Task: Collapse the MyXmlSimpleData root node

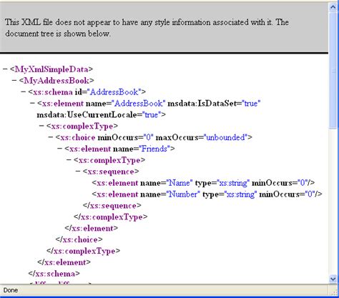Action: [5, 69]
